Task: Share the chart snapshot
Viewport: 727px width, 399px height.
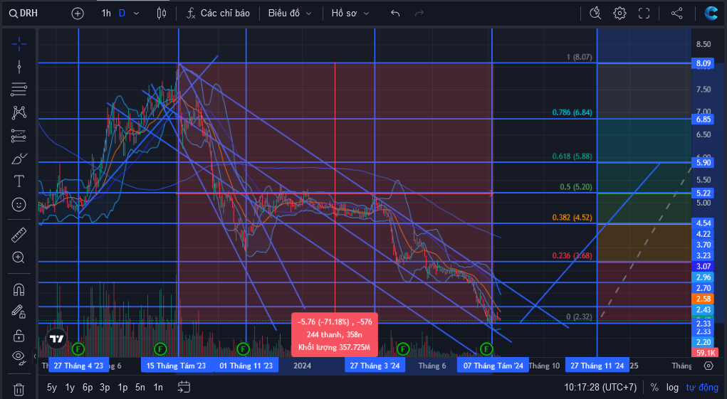Action: 677,14
